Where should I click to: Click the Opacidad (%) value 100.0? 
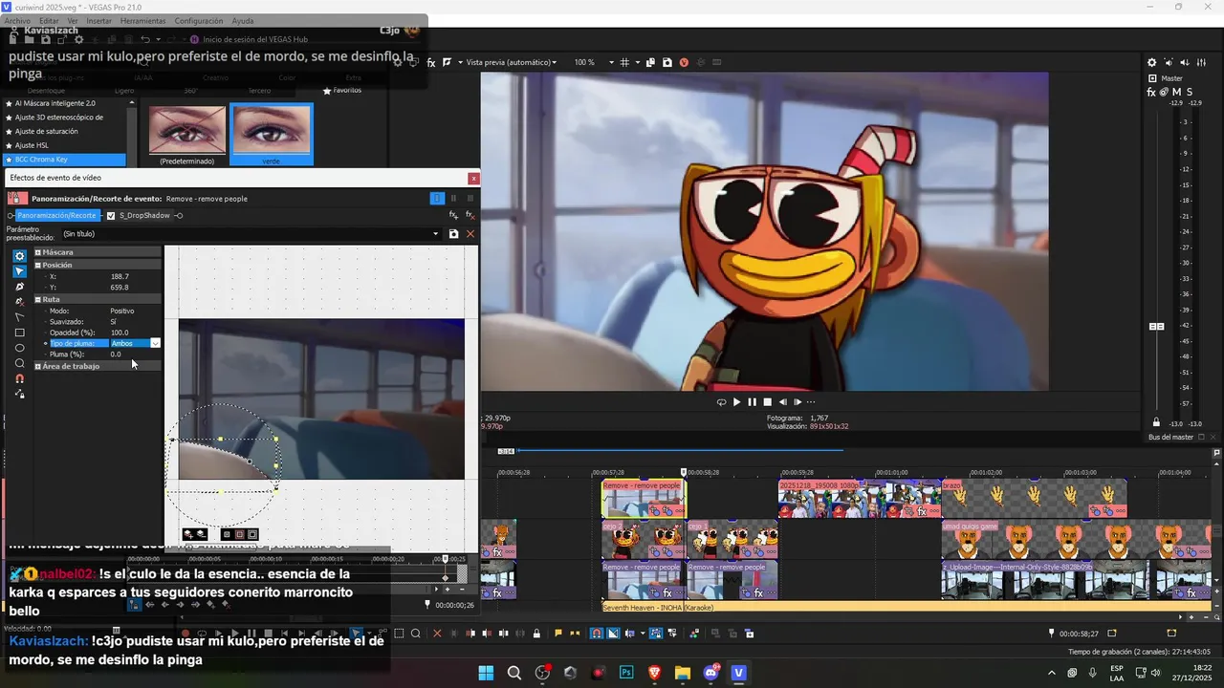click(120, 333)
